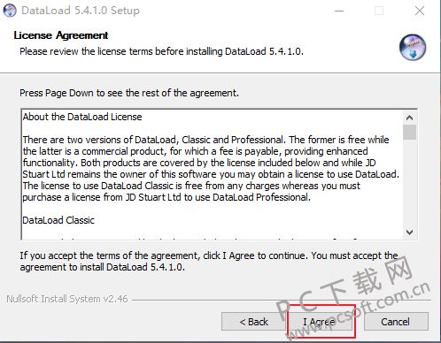441x343 pixels.
Task: Click the 'If you accept the terms' message
Action: click(209, 262)
